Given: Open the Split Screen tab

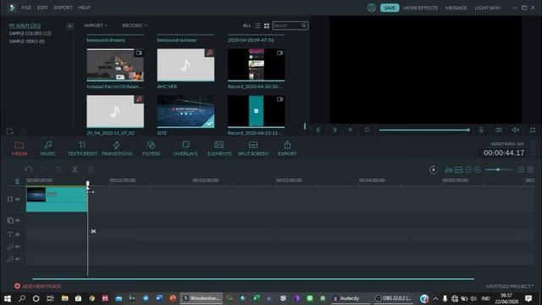Looking at the screenshot, I should click(253, 148).
